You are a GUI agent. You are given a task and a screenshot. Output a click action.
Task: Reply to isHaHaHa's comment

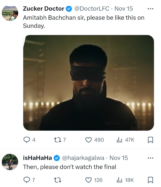coord(27,180)
